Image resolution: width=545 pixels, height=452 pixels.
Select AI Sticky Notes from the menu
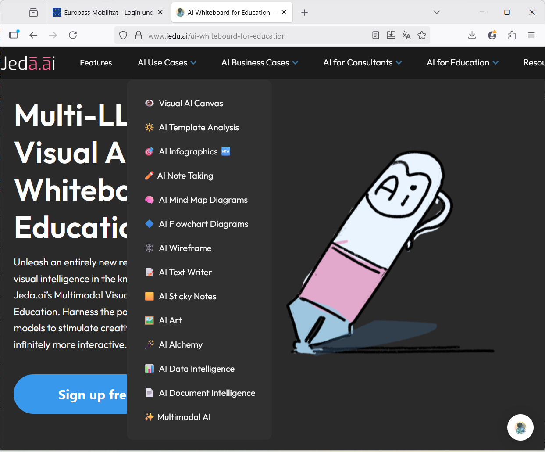[187, 297]
